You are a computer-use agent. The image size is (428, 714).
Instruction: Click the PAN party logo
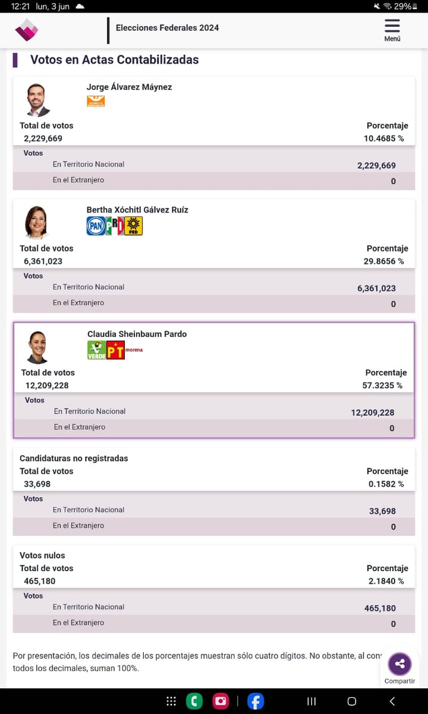click(96, 226)
